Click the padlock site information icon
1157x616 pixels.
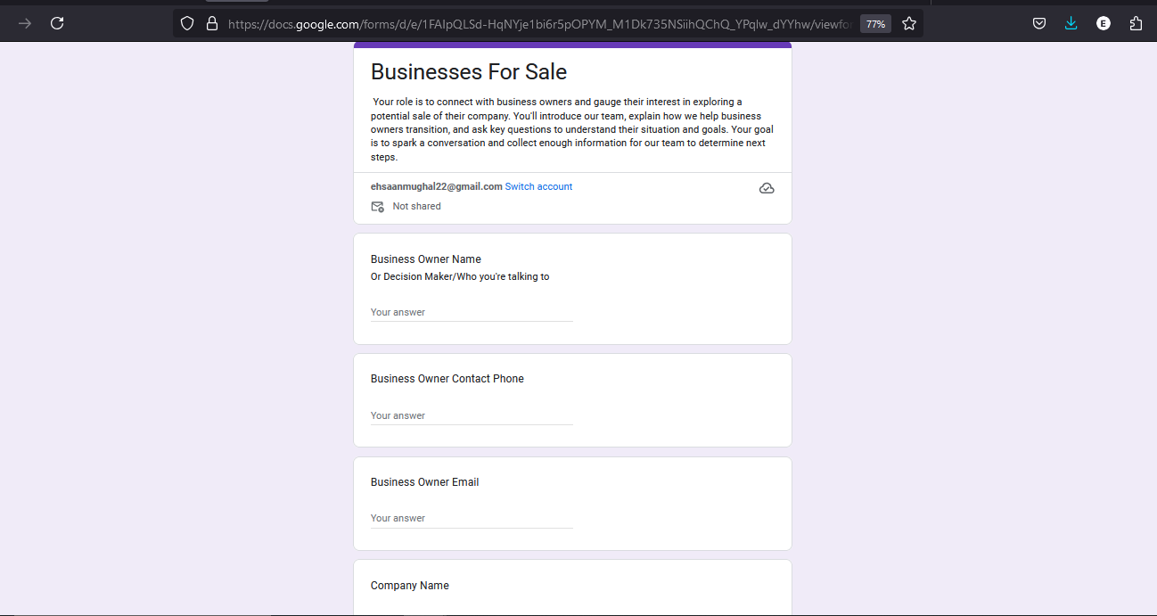(x=211, y=24)
